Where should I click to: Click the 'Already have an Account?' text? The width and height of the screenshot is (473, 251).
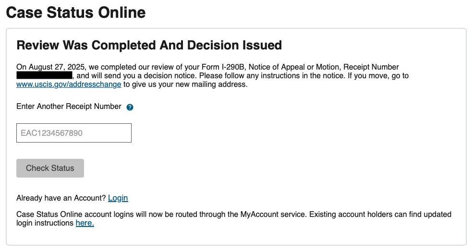(61, 198)
